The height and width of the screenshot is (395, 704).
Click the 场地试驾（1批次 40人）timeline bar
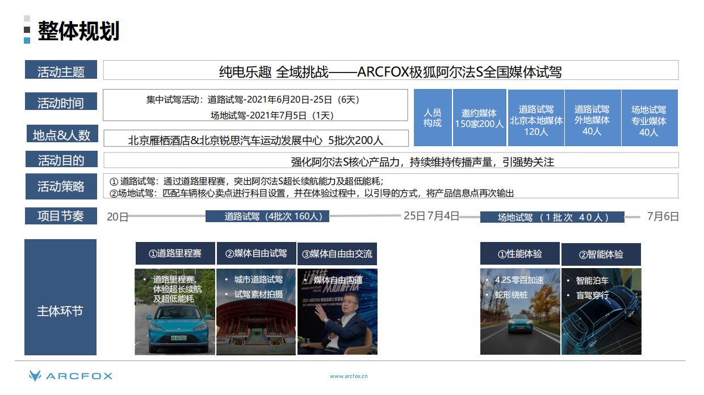[x=552, y=217]
